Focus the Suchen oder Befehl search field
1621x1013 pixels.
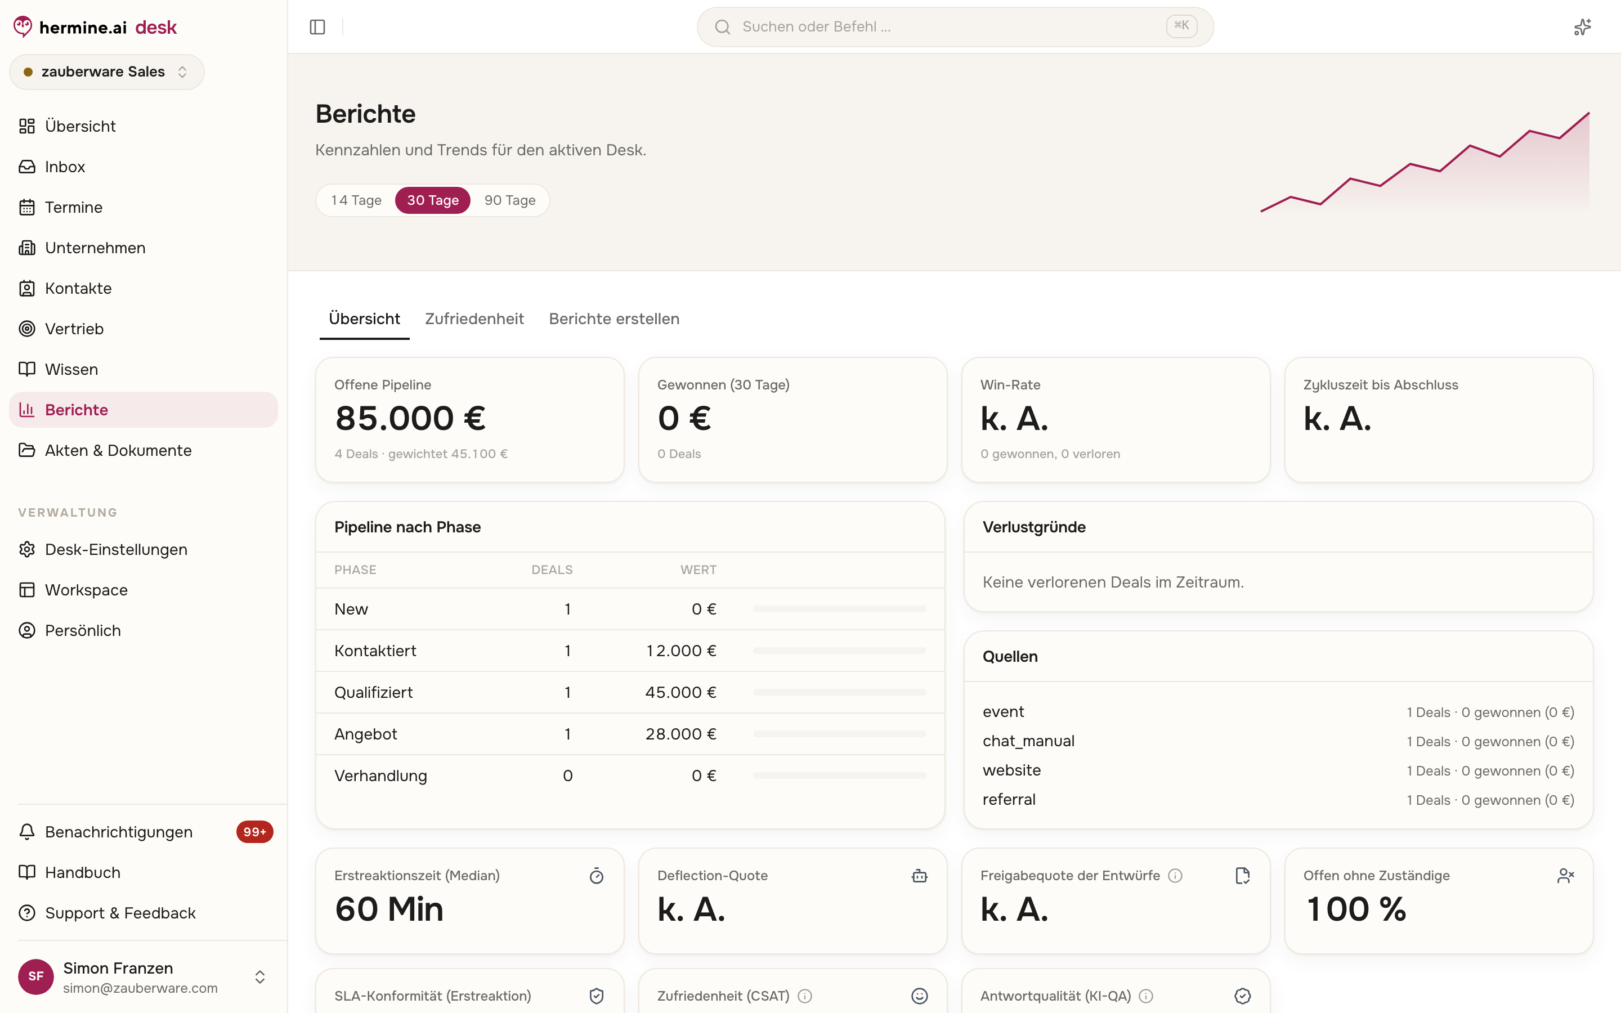955,27
